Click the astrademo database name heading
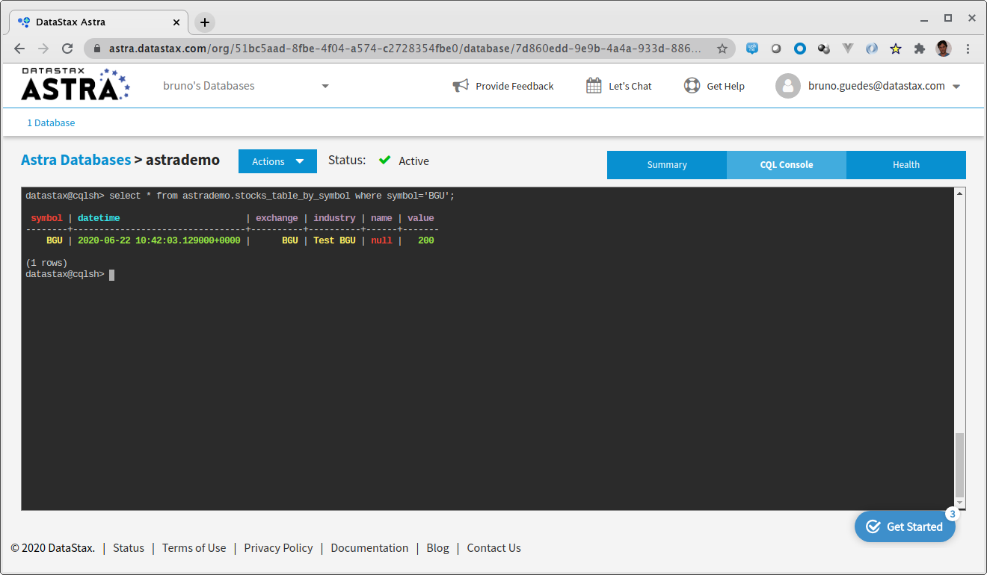Viewport: 987px width, 575px height. pyautogui.click(x=182, y=160)
